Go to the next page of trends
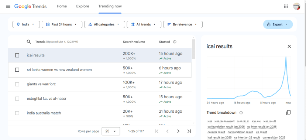Image resolution: width=306 pixels, height=140 pixels. tap(178, 131)
